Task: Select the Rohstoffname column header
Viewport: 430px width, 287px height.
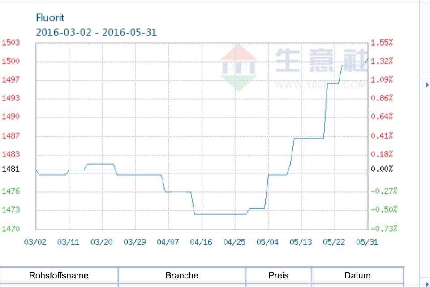Action: [x=58, y=275]
